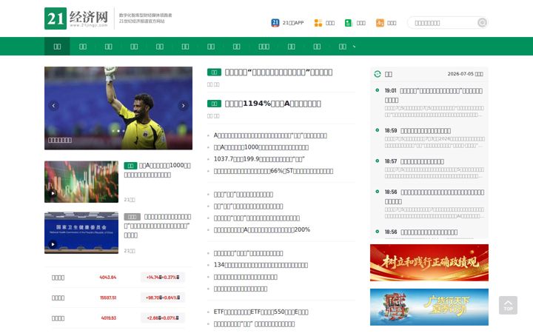The height and width of the screenshot is (333, 533).
Task: Click the refresh icon in live feed header
Action: click(x=378, y=74)
